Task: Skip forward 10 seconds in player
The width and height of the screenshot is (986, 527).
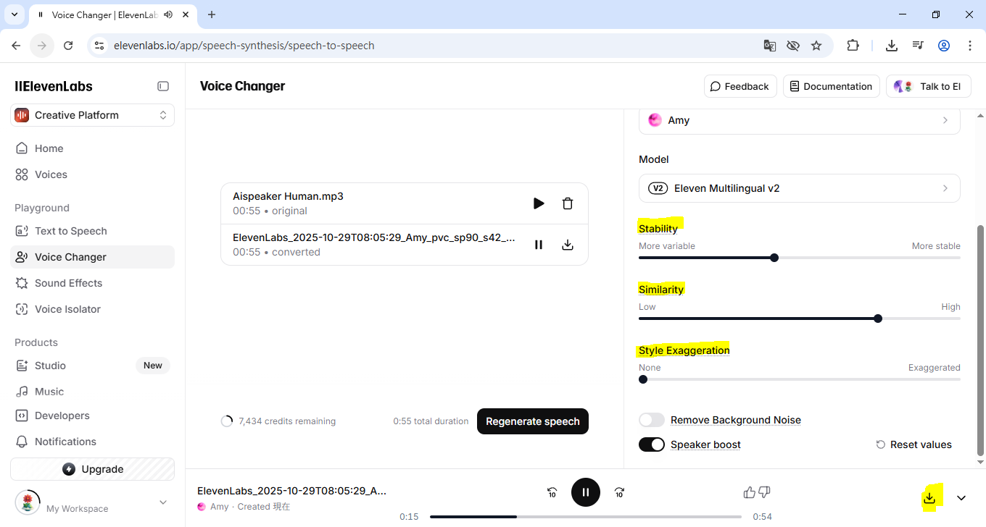Action: click(x=619, y=492)
